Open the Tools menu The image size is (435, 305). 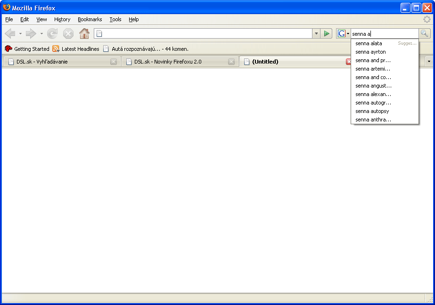pyautogui.click(x=115, y=19)
